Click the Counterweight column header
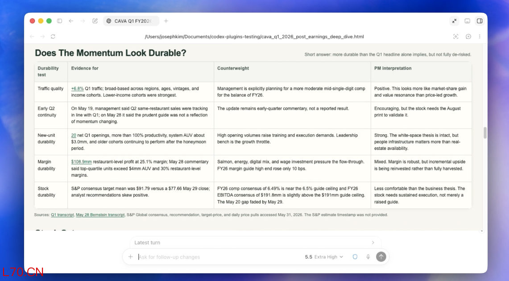 (233, 68)
